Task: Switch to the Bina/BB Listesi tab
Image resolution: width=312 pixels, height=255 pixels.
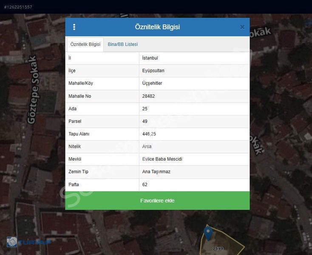Action: pos(122,44)
